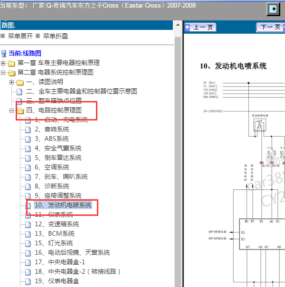Open 四、电路控制原理图 section
This screenshot has height=287, width=285.
pyautogui.click(x=54, y=110)
